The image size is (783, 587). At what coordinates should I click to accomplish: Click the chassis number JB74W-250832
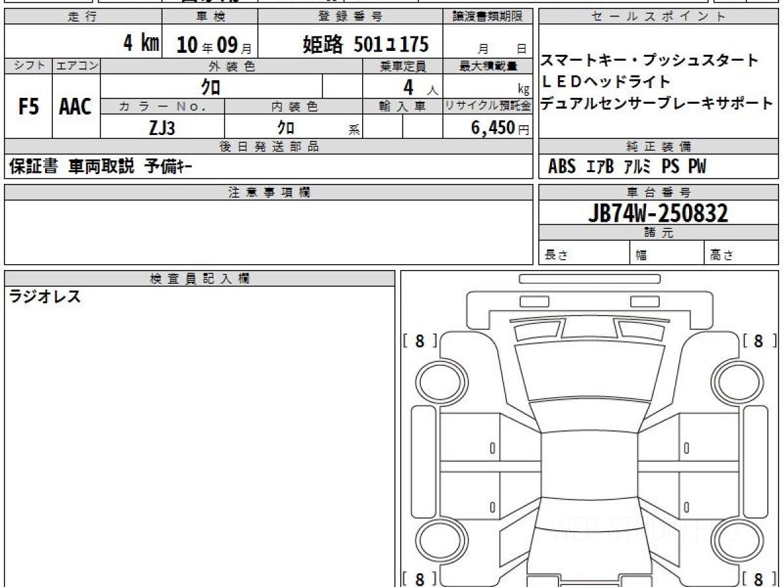click(x=658, y=213)
